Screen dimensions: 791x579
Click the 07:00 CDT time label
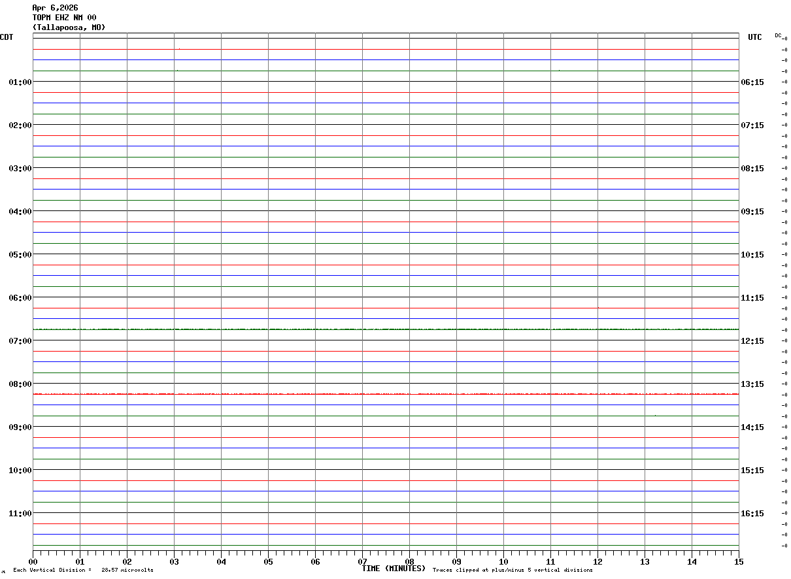click(x=20, y=340)
